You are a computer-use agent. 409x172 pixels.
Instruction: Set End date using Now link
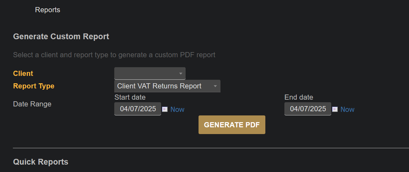[x=347, y=109]
